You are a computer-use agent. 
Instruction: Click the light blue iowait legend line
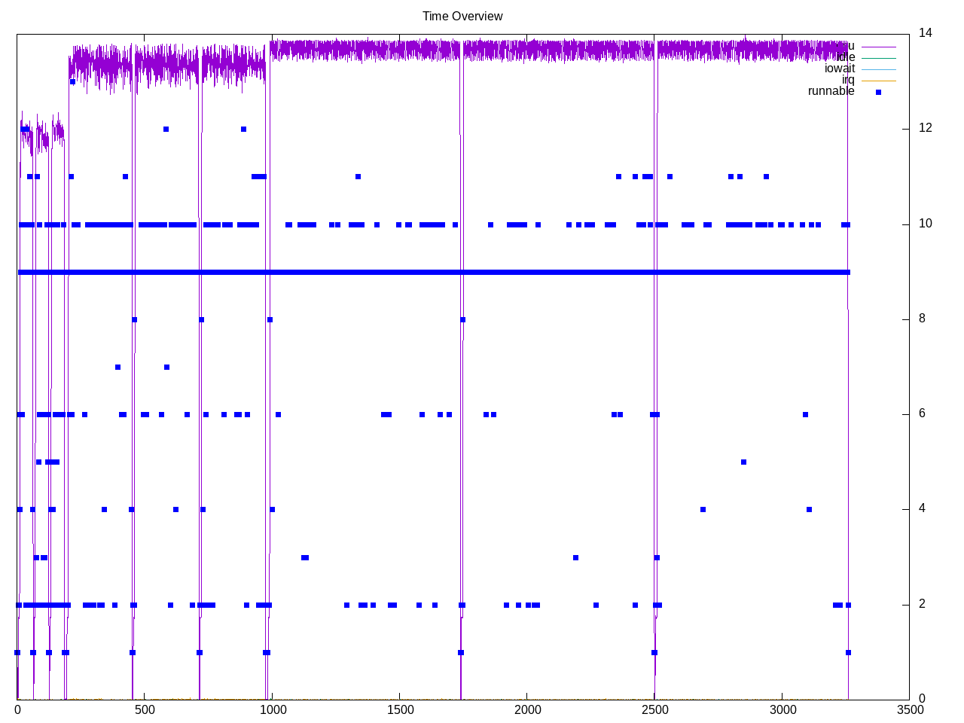[878, 69]
